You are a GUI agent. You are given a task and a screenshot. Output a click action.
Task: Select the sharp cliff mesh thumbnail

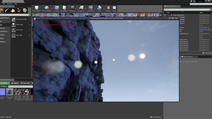point(10,92)
